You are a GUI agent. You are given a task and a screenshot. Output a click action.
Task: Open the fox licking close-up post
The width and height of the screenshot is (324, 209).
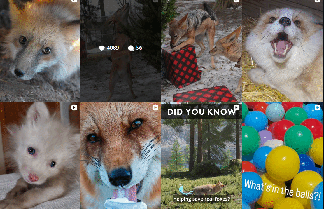(120, 156)
